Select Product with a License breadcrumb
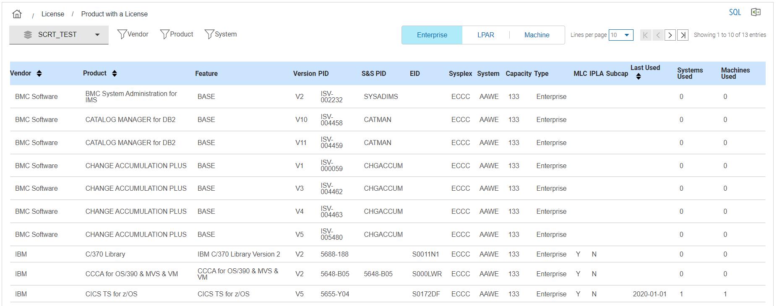This screenshot has width=777, height=306. click(114, 14)
